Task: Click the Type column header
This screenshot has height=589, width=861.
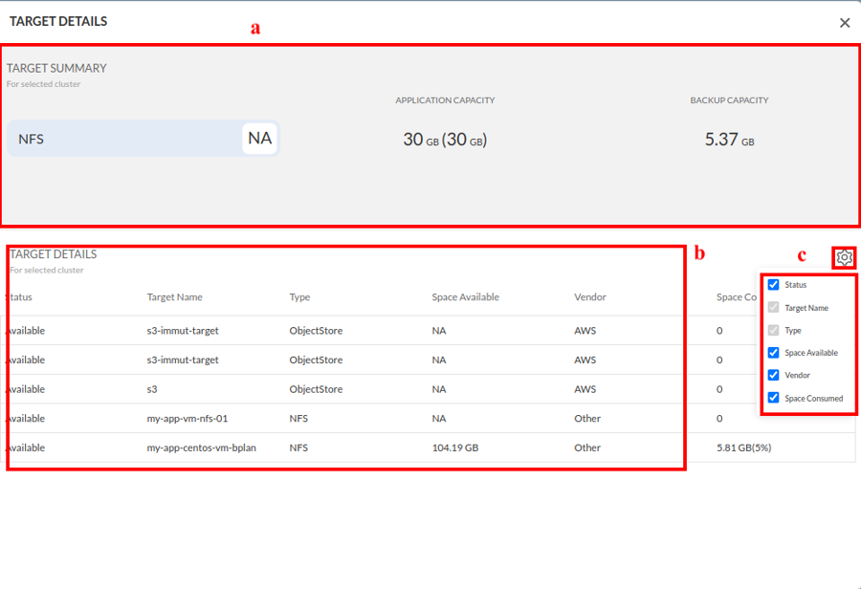Action: 299,297
